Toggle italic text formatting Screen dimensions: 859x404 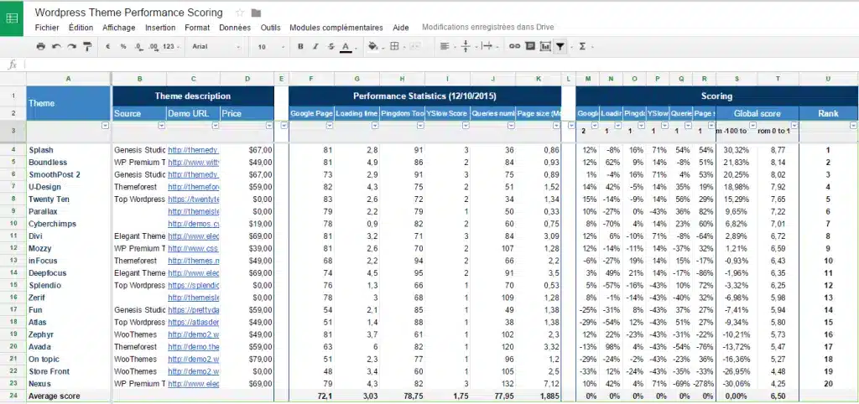coord(315,47)
